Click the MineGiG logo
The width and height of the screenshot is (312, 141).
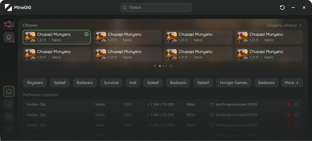coord(18,8)
